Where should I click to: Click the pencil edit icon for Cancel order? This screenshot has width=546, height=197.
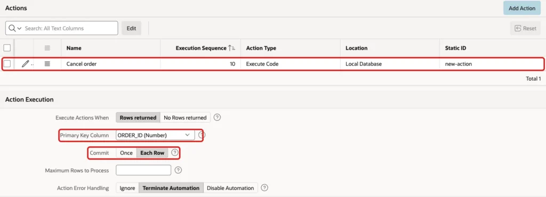26,64
